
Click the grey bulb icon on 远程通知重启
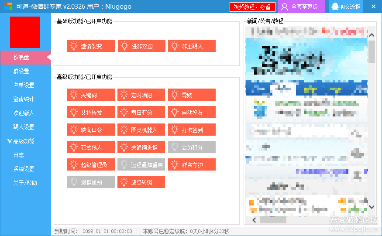point(124,164)
